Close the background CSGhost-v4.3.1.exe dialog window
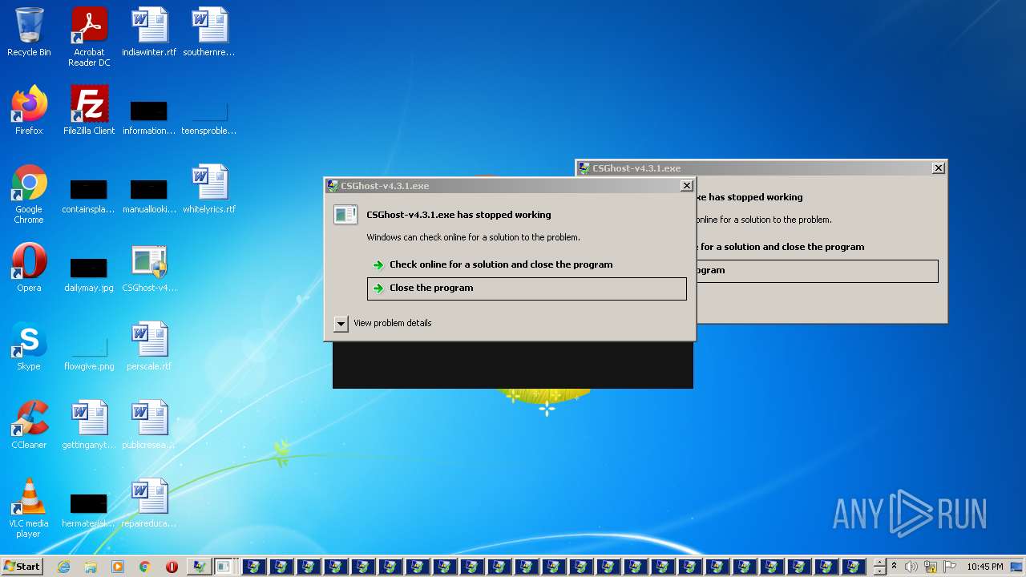This screenshot has width=1026, height=577. coord(938,168)
